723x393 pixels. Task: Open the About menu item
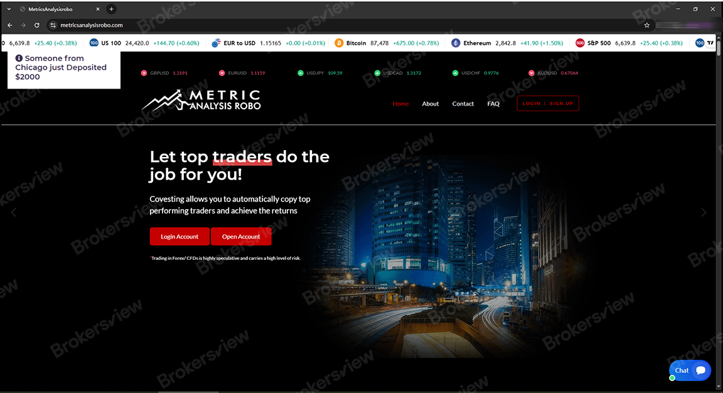[430, 104]
